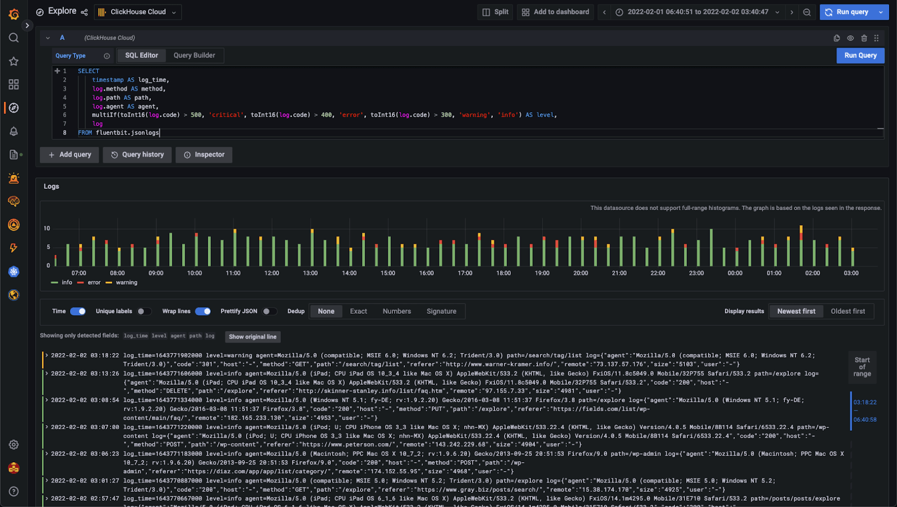897x507 pixels.
Task: Switch to the Query Builder tab
Action: (194, 55)
